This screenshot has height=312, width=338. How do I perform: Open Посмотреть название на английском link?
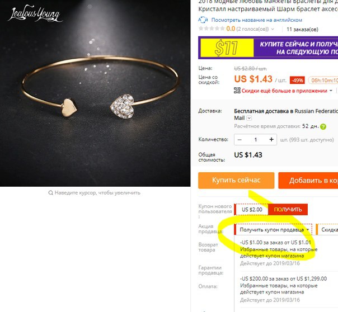point(256,20)
